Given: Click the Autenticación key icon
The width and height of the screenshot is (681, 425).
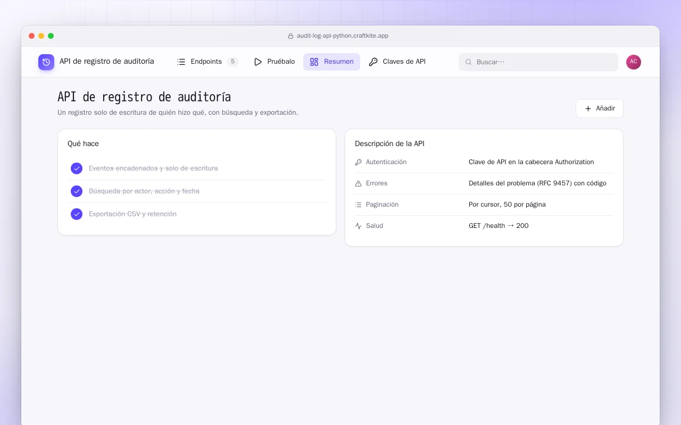Looking at the screenshot, I should [358, 162].
